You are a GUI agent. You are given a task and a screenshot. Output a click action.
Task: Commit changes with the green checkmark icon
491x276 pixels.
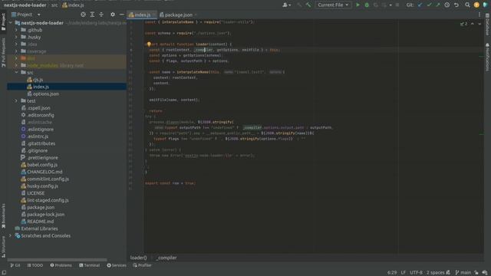[429, 5]
